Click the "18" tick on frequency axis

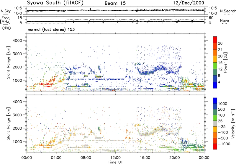click(19, 18)
